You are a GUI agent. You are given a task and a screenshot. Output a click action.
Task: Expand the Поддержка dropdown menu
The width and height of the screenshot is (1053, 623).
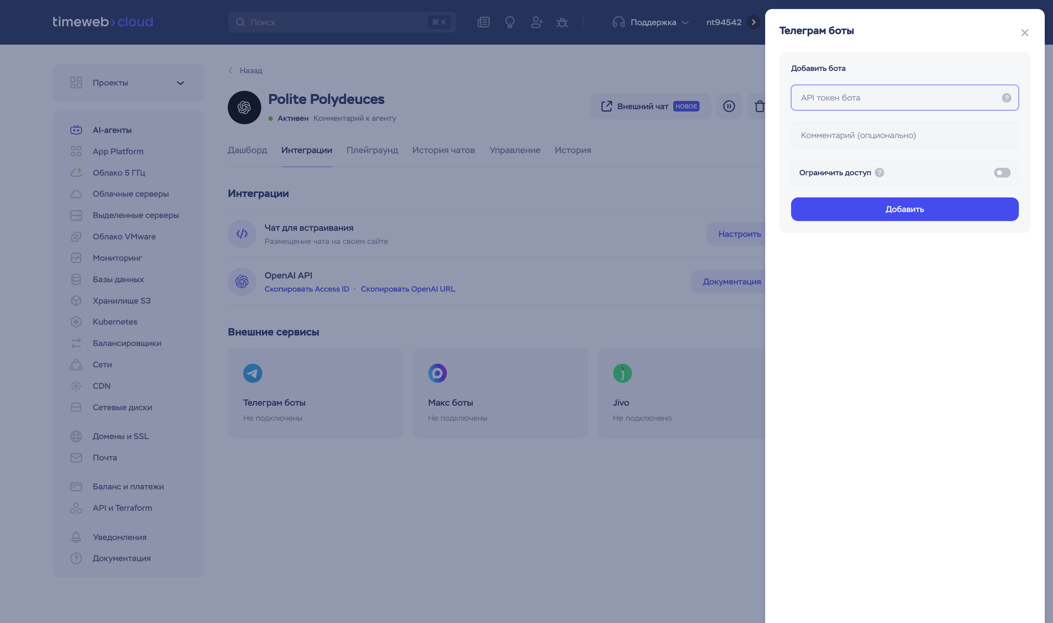coord(650,22)
